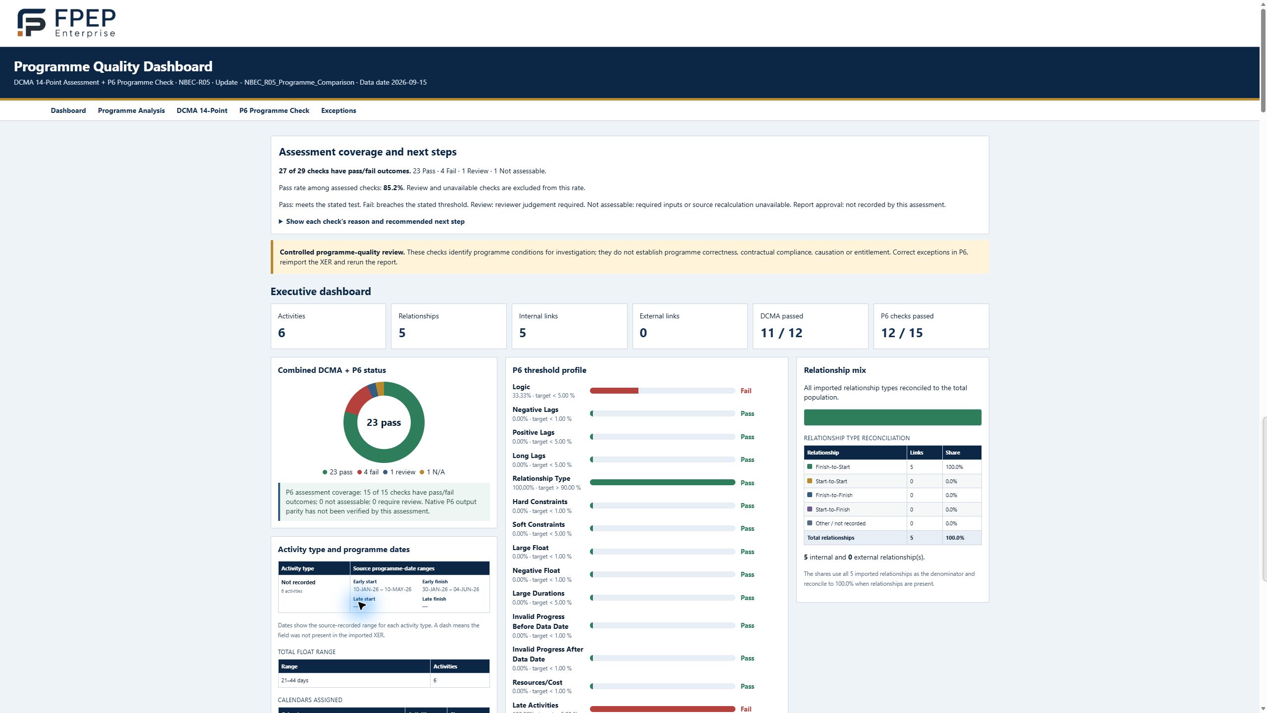Click the red '4 fail' legend dot
The image size is (1267, 713).
(x=359, y=472)
